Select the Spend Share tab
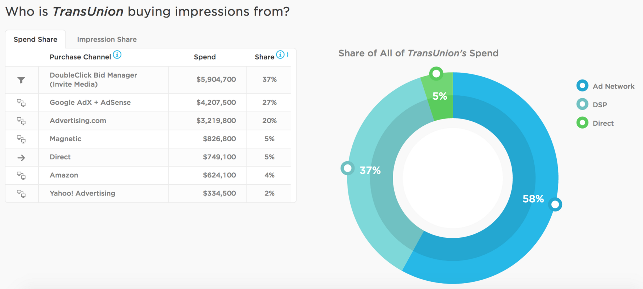The height and width of the screenshot is (289, 643). pos(35,39)
